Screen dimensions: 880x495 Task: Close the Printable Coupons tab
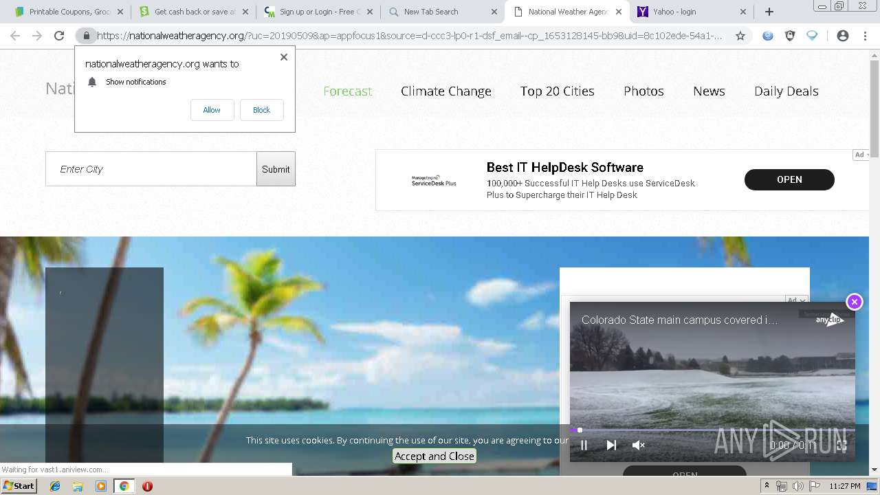[120, 12]
